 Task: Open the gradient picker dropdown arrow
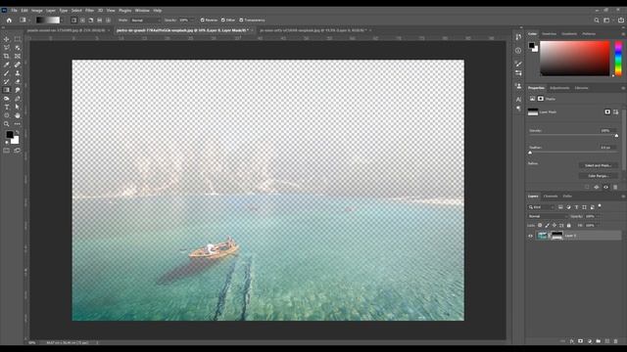pos(62,20)
